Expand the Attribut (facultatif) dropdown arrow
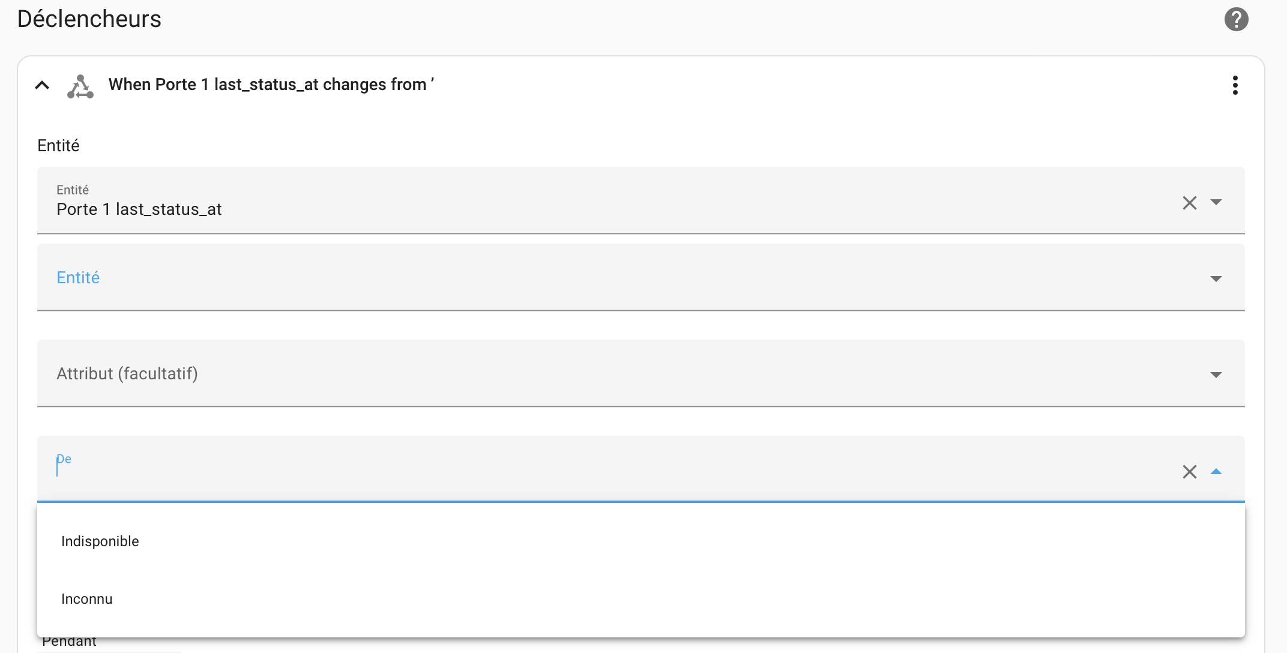This screenshot has height=653, width=1287. tap(1216, 375)
